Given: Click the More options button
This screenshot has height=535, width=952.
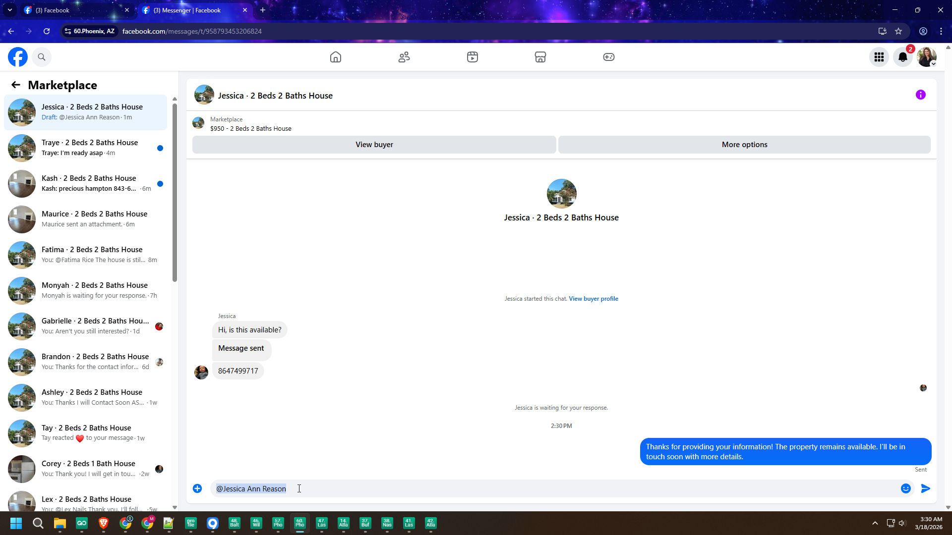Looking at the screenshot, I should point(744,145).
